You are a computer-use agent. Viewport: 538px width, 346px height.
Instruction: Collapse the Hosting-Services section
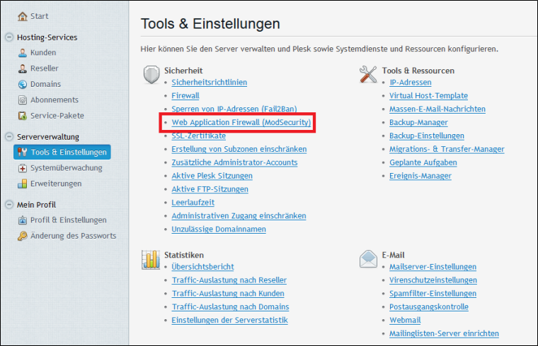pyautogui.click(x=9, y=37)
